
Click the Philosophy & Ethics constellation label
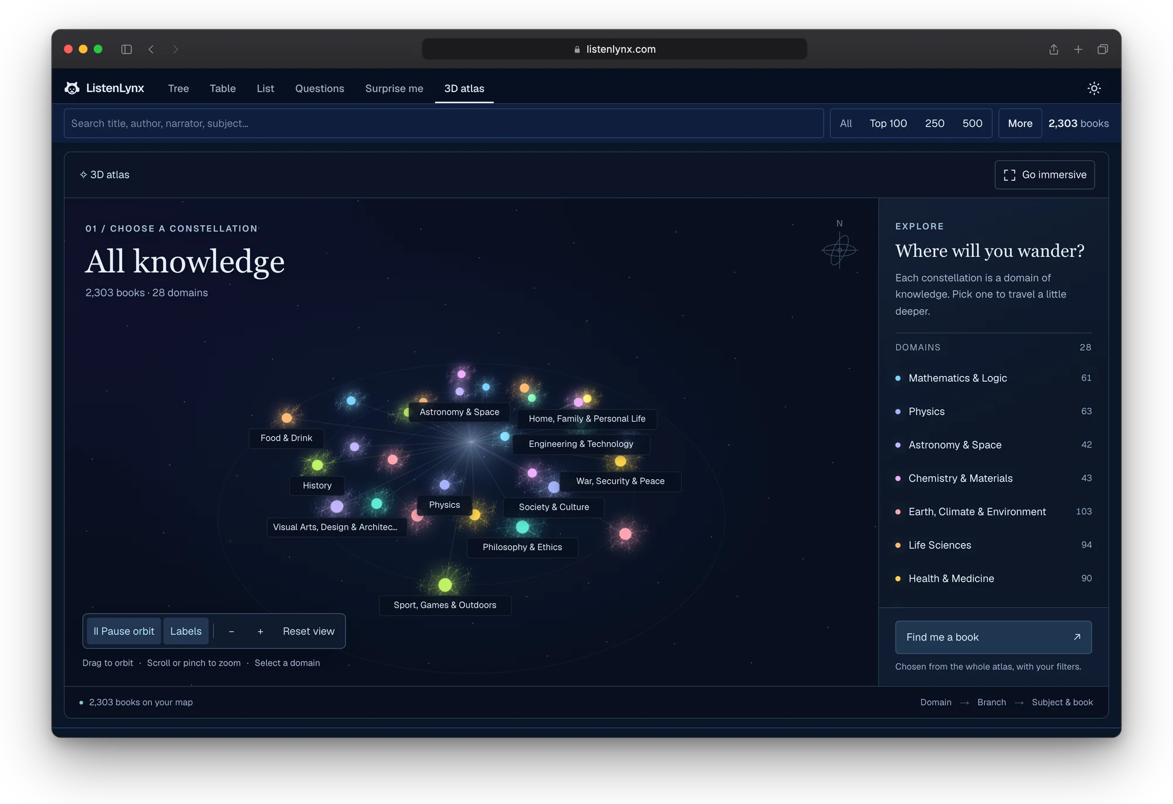tap(522, 547)
